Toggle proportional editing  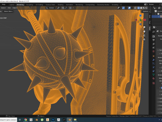click(x=71, y=8)
